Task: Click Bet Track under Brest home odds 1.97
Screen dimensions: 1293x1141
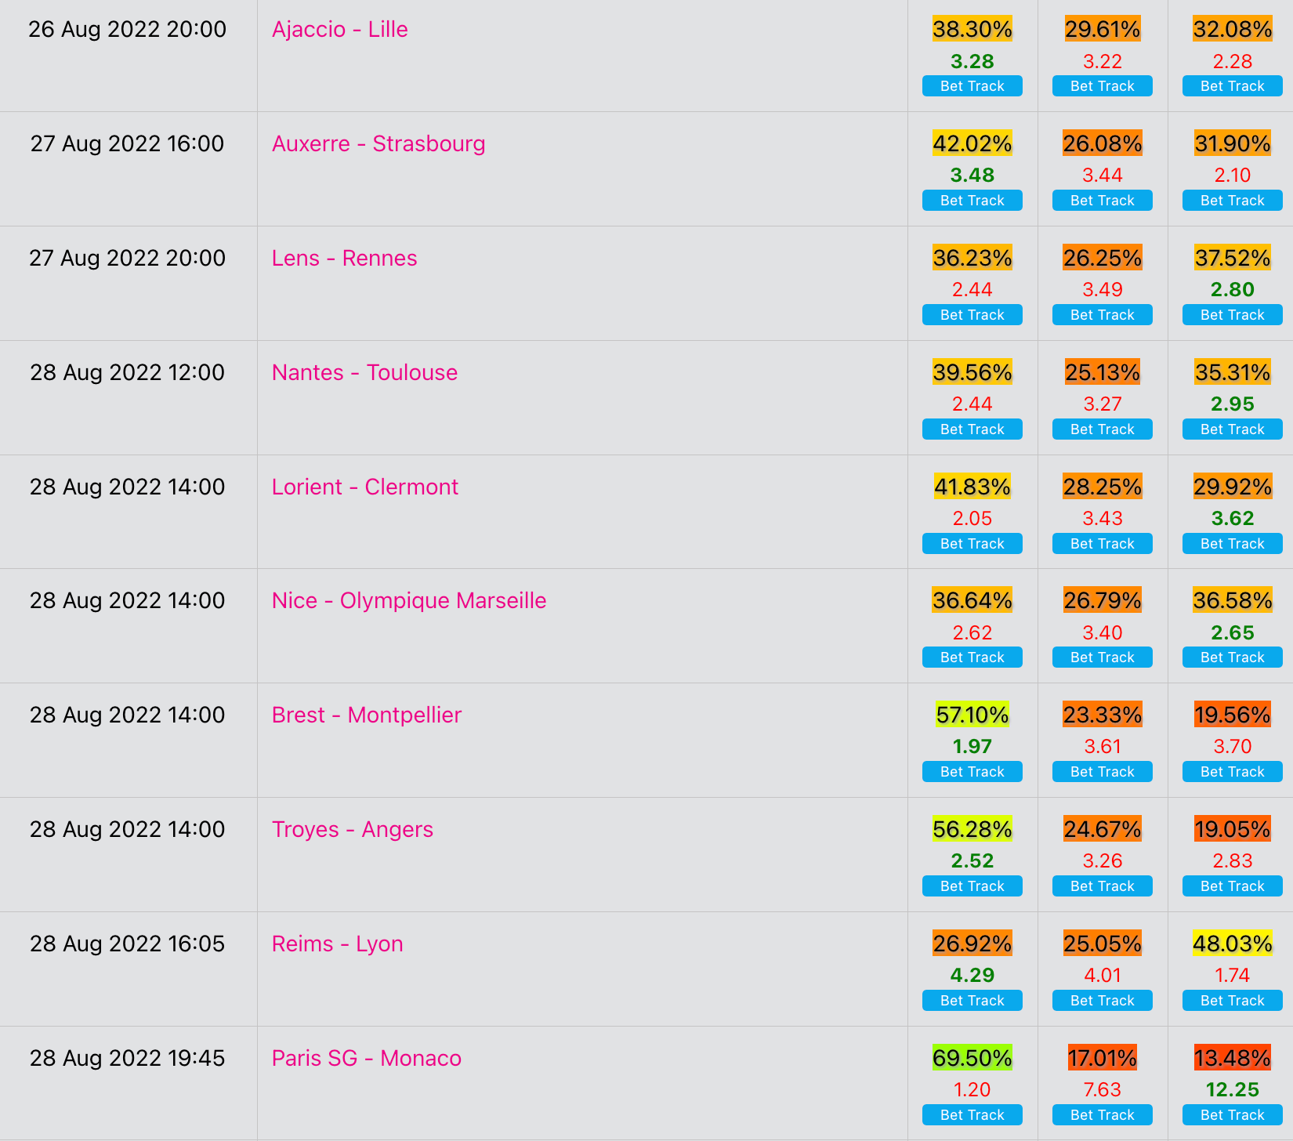Action: [x=972, y=772]
